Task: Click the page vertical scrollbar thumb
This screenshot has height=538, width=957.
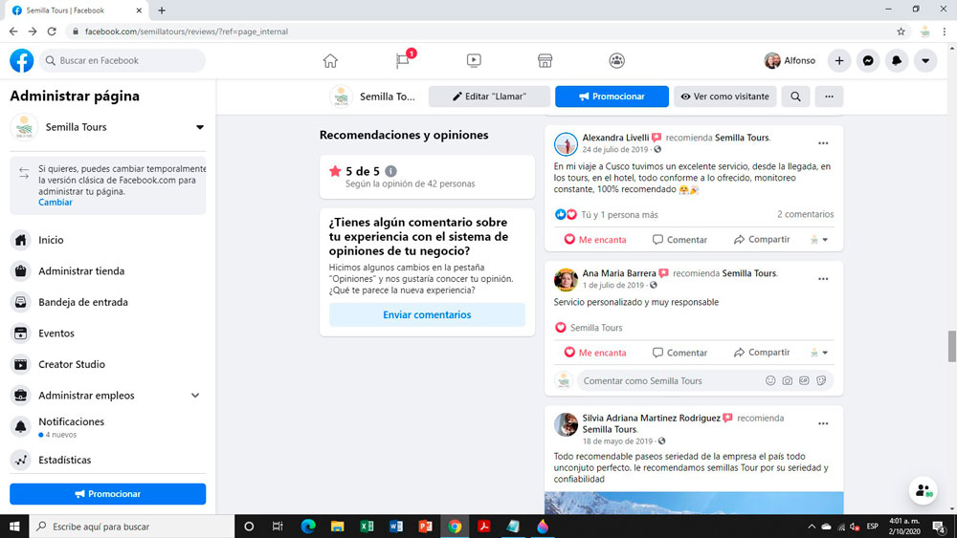Action: point(951,346)
